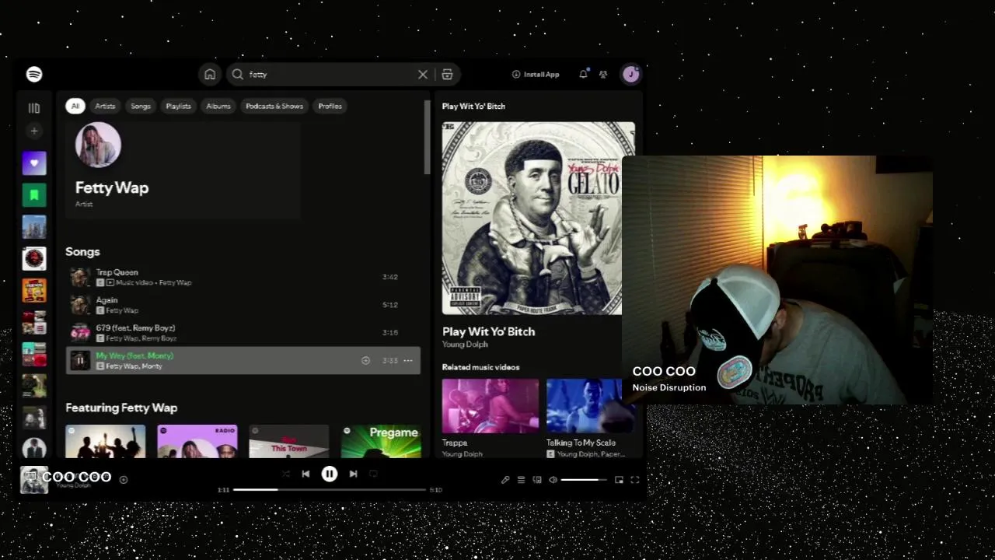The image size is (995, 560).
Task: Select the Podcasts & Shows filter chip
Action: (x=274, y=106)
